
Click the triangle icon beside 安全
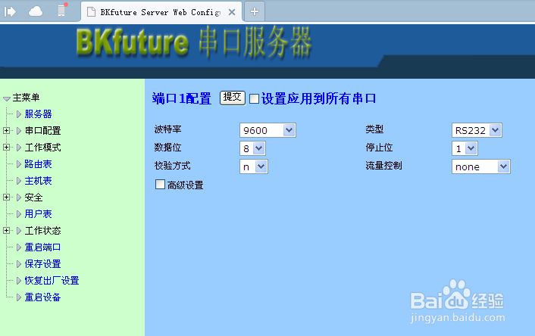pos(19,198)
